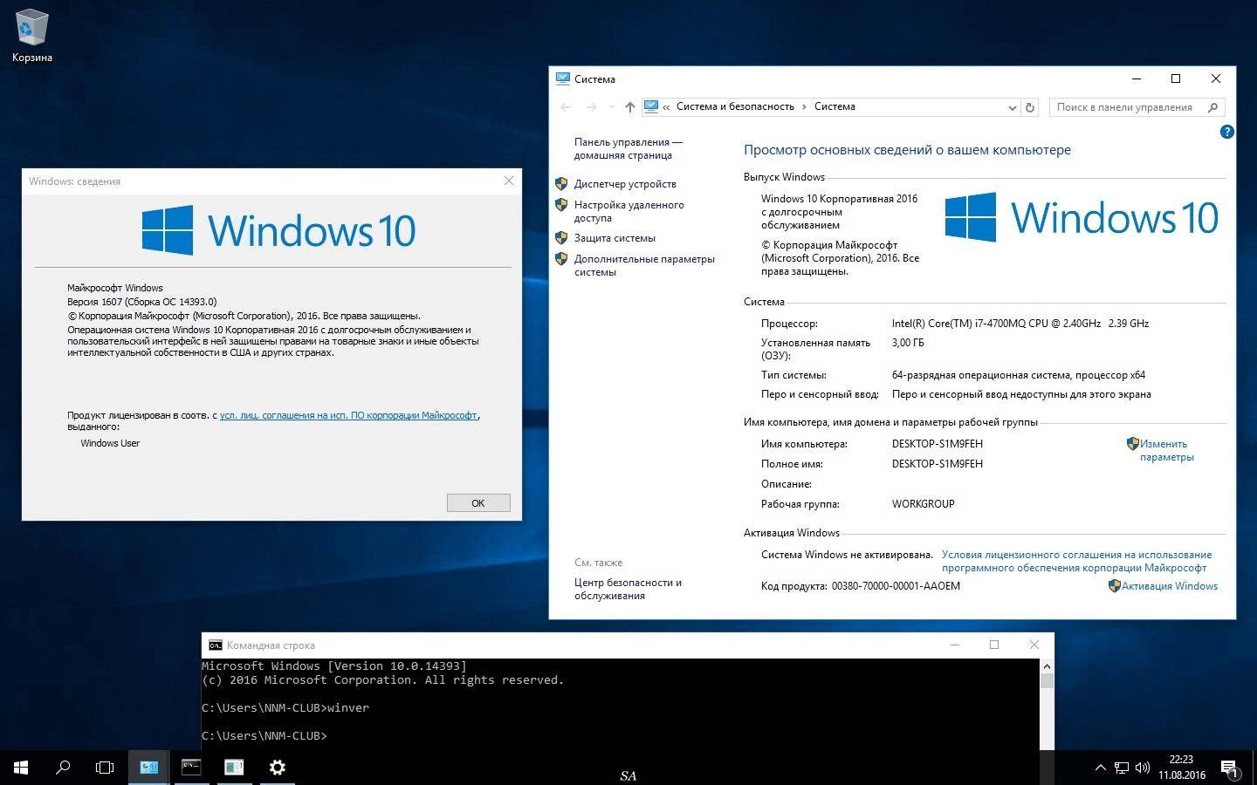Click shield icon beside 'Дополнительные параметры системы'
Viewport: 1257px width, 785px height.
click(x=561, y=259)
